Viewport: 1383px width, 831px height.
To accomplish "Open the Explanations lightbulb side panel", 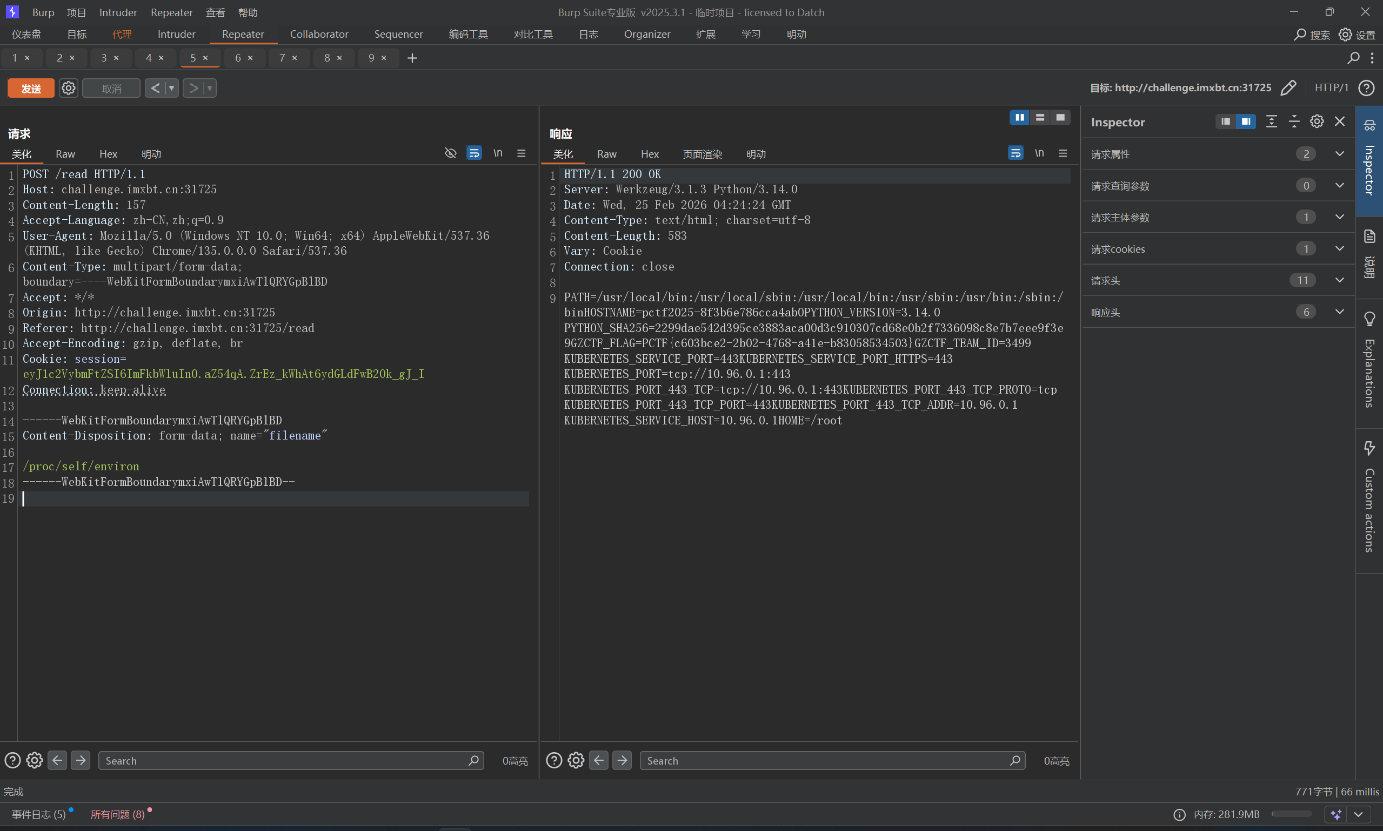I will pos(1369,319).
